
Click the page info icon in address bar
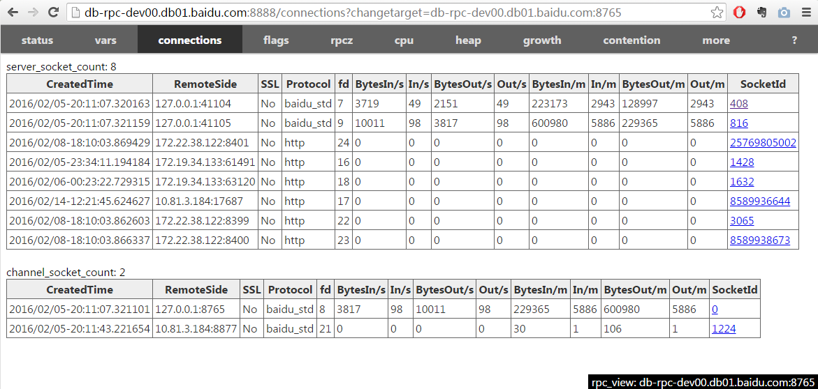pyautogui.click(x=76, y=13)
